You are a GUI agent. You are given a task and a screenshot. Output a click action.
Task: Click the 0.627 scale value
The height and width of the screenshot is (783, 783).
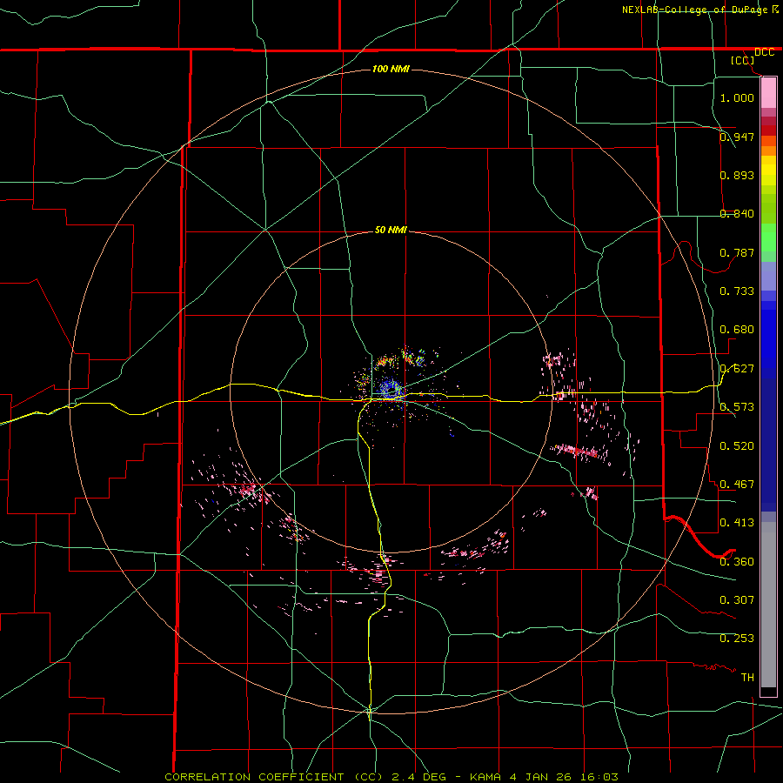[x=737, y=369]
